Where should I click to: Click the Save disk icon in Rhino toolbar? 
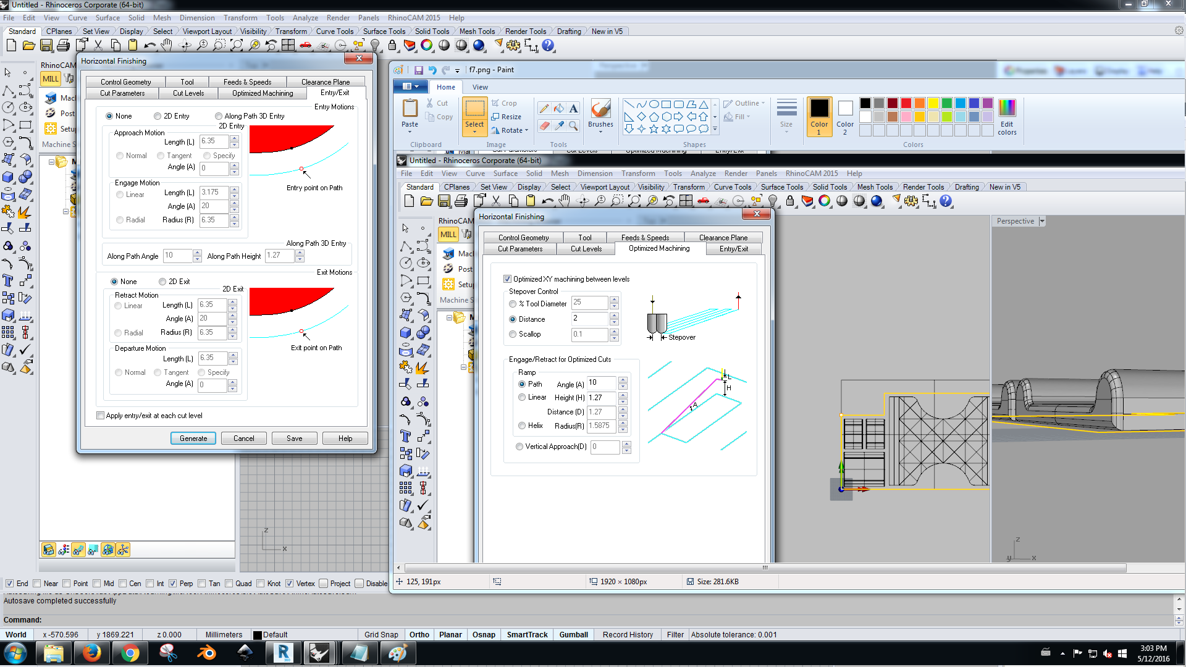[46, 45]
